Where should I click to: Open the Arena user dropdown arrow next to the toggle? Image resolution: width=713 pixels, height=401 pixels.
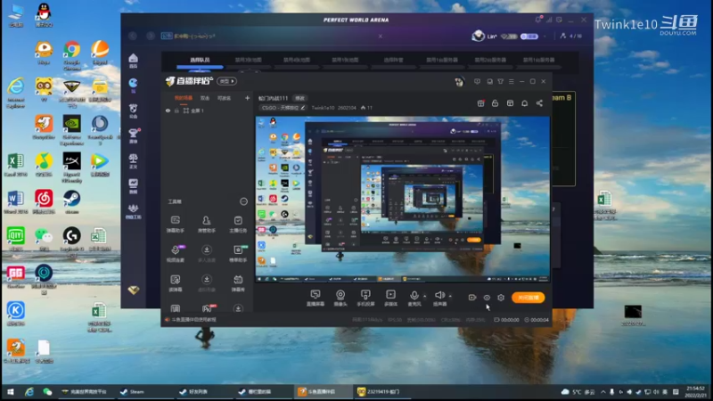(545, 36)
